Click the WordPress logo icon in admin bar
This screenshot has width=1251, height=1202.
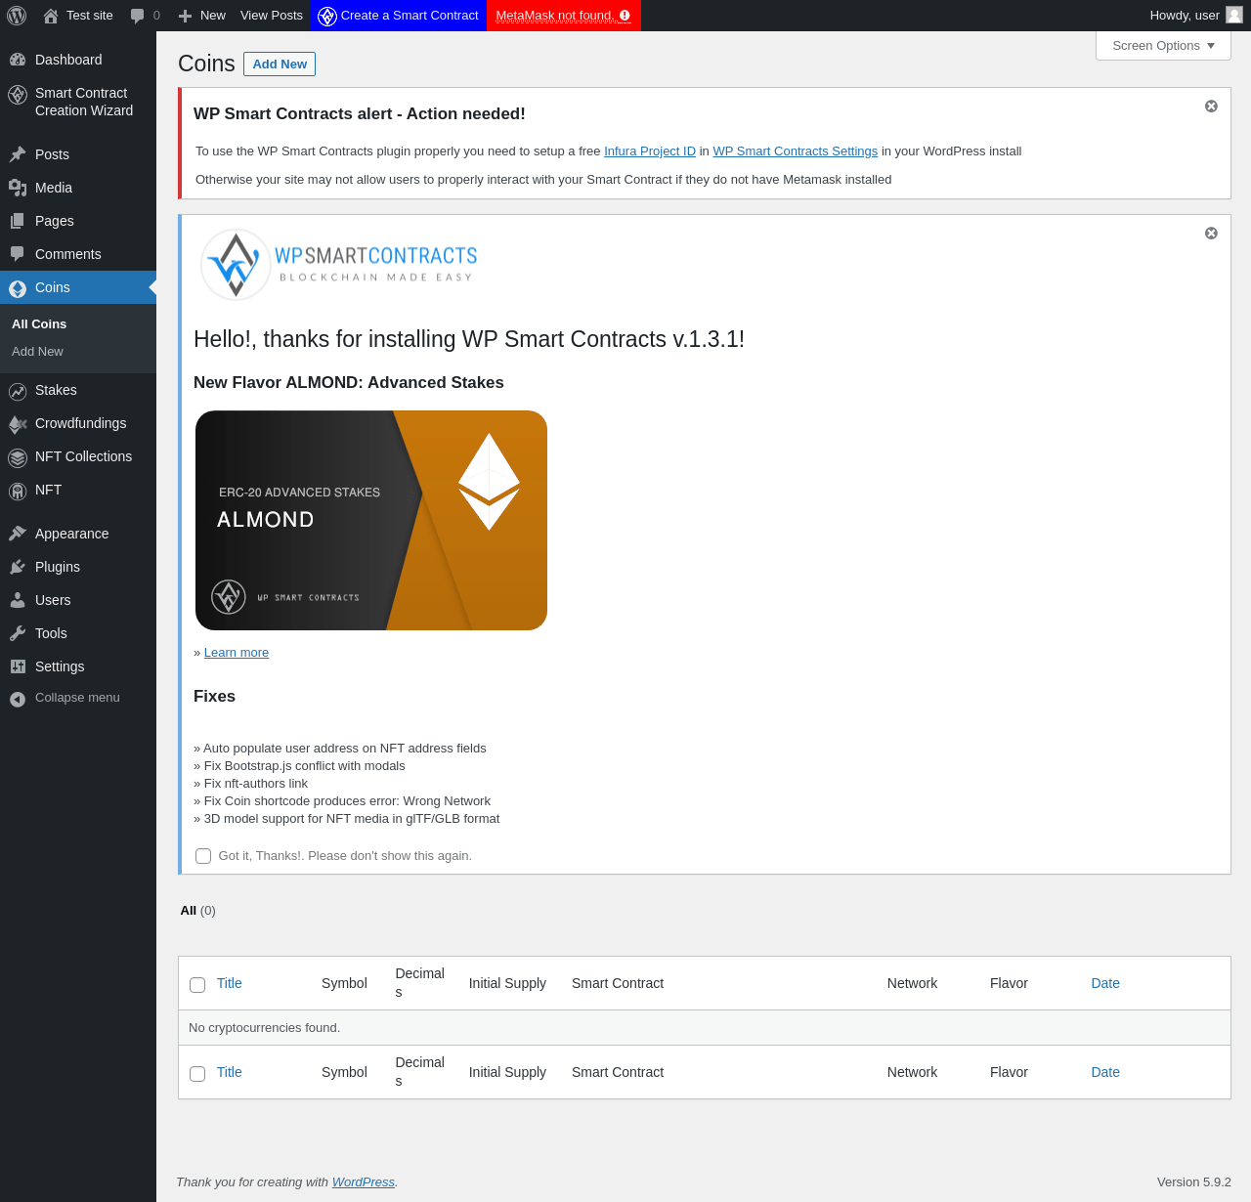[x=17, y=16]
